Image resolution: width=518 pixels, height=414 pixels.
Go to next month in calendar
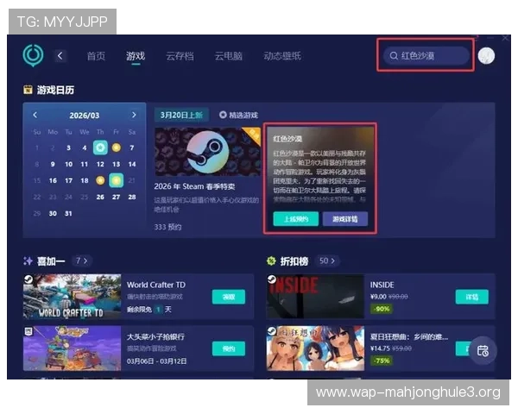tap(134, 115)
